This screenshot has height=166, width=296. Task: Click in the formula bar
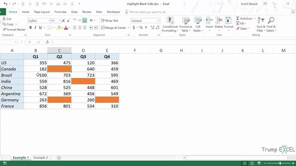(174, 42)
